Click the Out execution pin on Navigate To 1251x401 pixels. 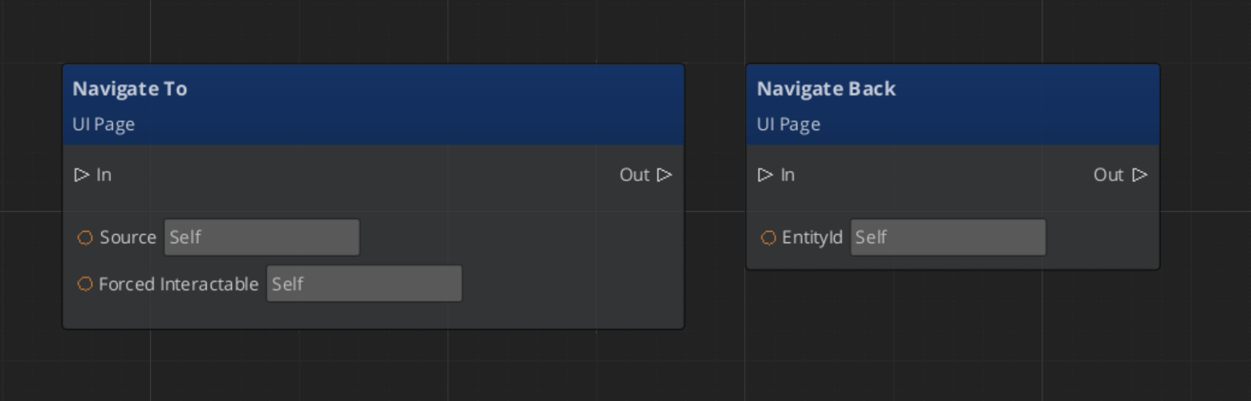(x=664, y=175)
